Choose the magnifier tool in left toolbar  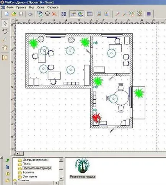5,39
